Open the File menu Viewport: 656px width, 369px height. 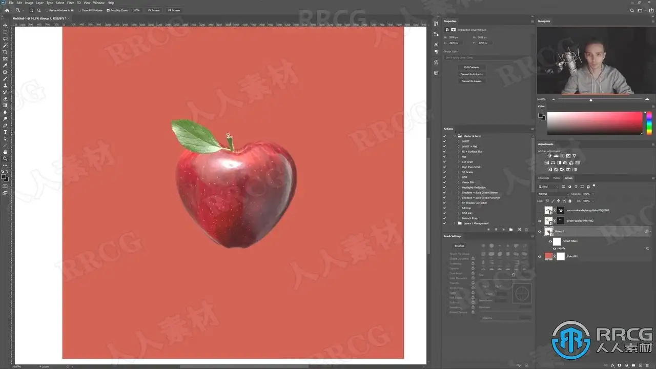point(11,3)
